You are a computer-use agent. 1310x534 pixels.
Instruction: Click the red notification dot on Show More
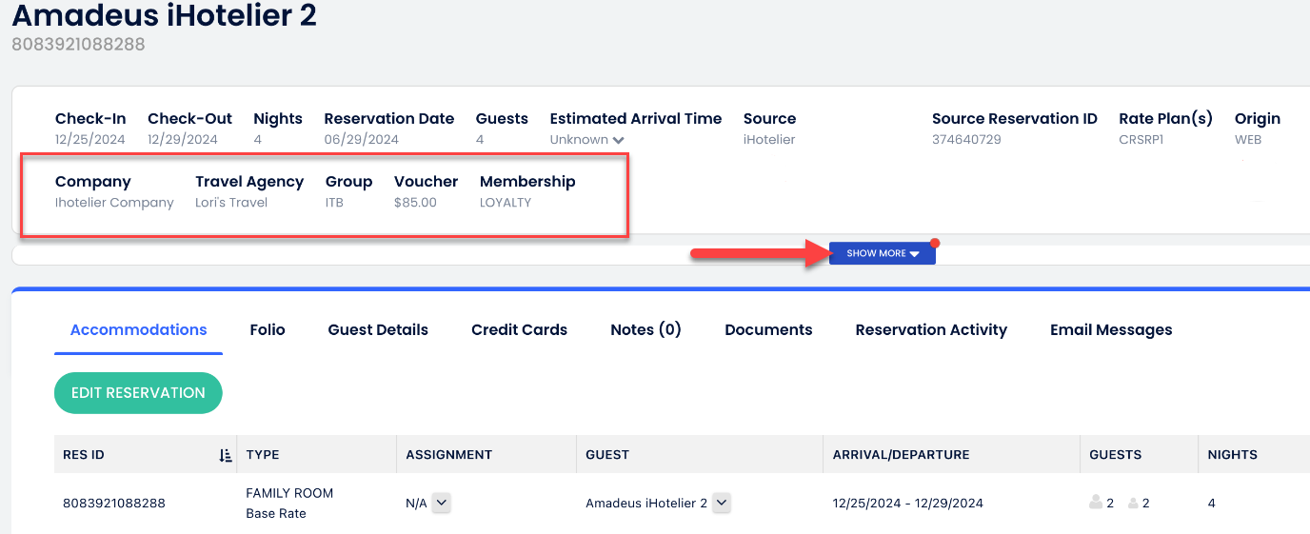935,243
